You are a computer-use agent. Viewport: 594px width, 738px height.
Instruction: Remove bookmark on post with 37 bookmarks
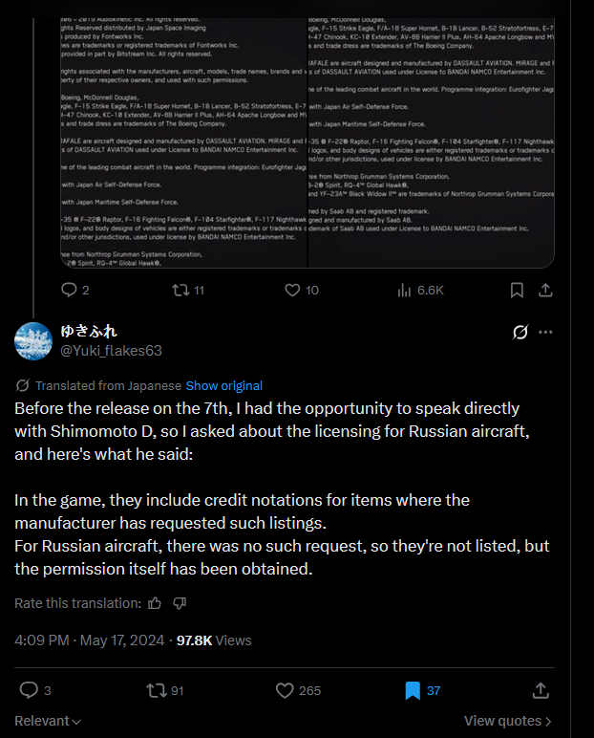(x=413, y=690)
